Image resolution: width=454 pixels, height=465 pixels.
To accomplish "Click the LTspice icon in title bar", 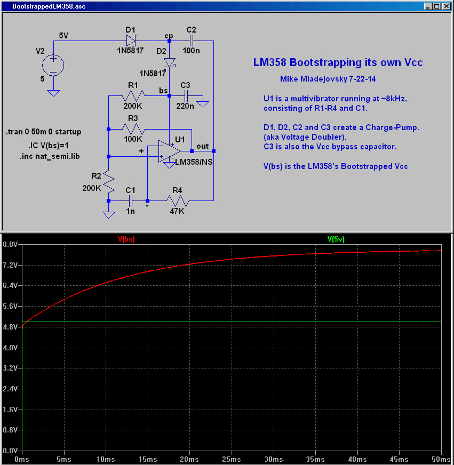I will [x=6, y=6].
